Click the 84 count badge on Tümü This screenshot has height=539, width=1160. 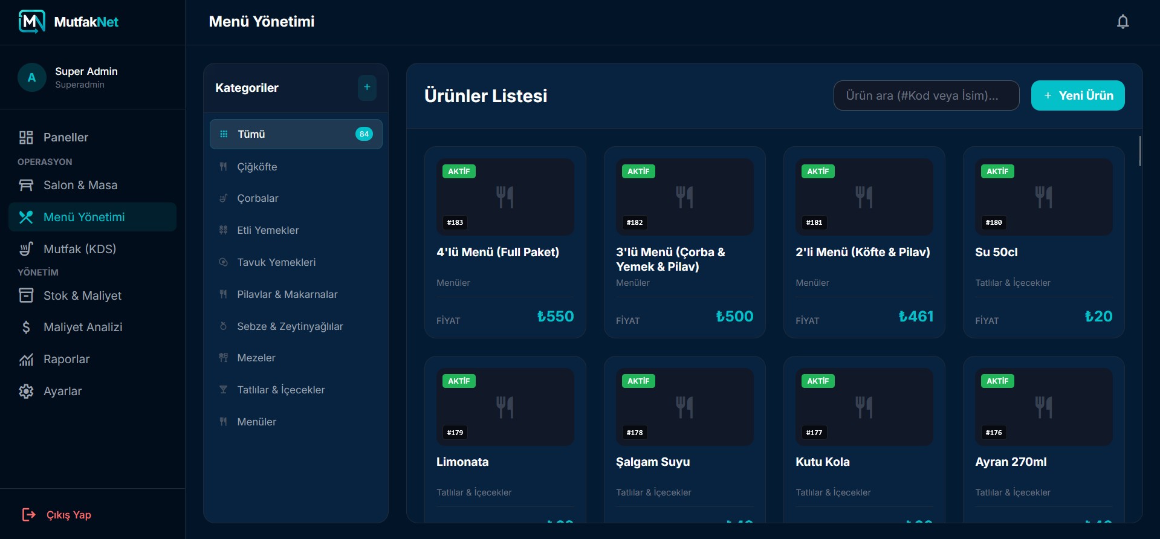pyautogui.click(x=364, y=134)
